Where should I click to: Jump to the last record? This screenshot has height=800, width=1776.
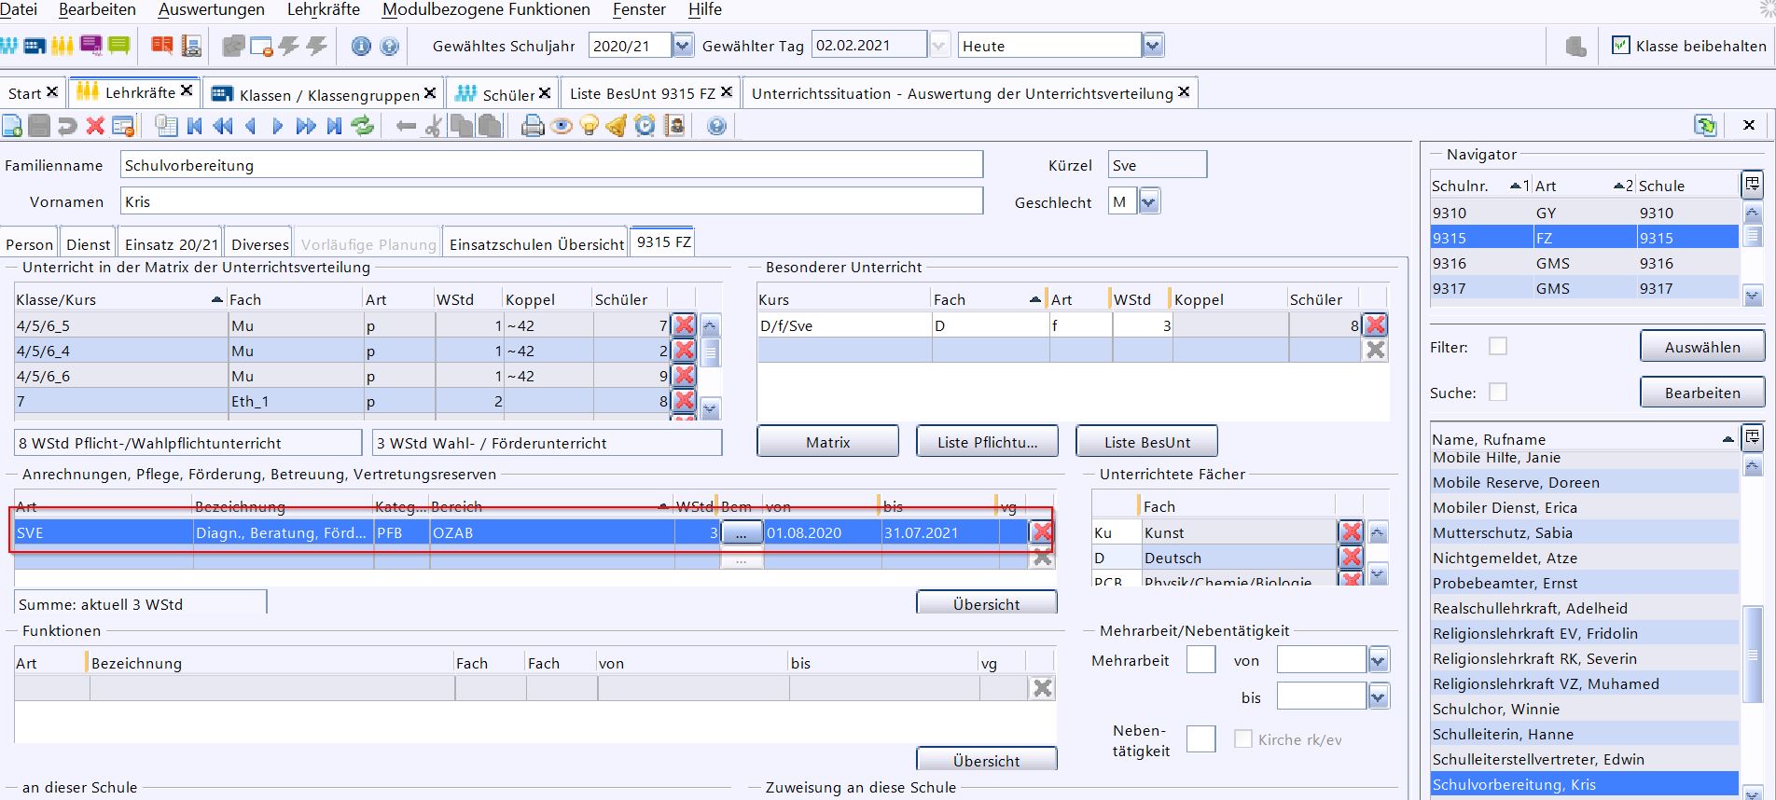[334, 126]
